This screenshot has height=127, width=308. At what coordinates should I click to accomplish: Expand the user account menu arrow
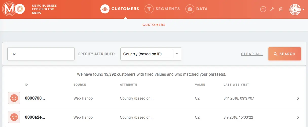pos(303,10)
